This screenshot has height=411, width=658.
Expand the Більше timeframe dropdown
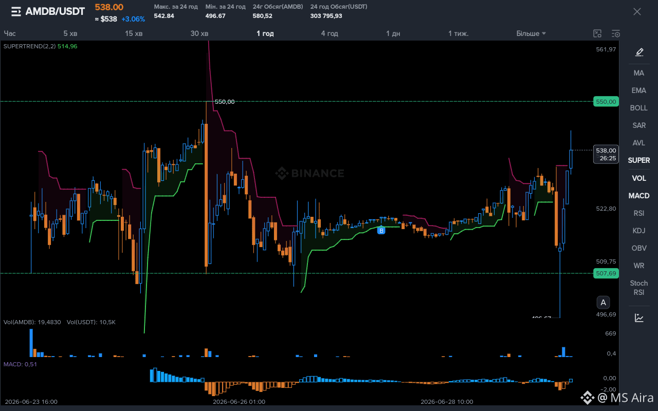coord(531,33)
